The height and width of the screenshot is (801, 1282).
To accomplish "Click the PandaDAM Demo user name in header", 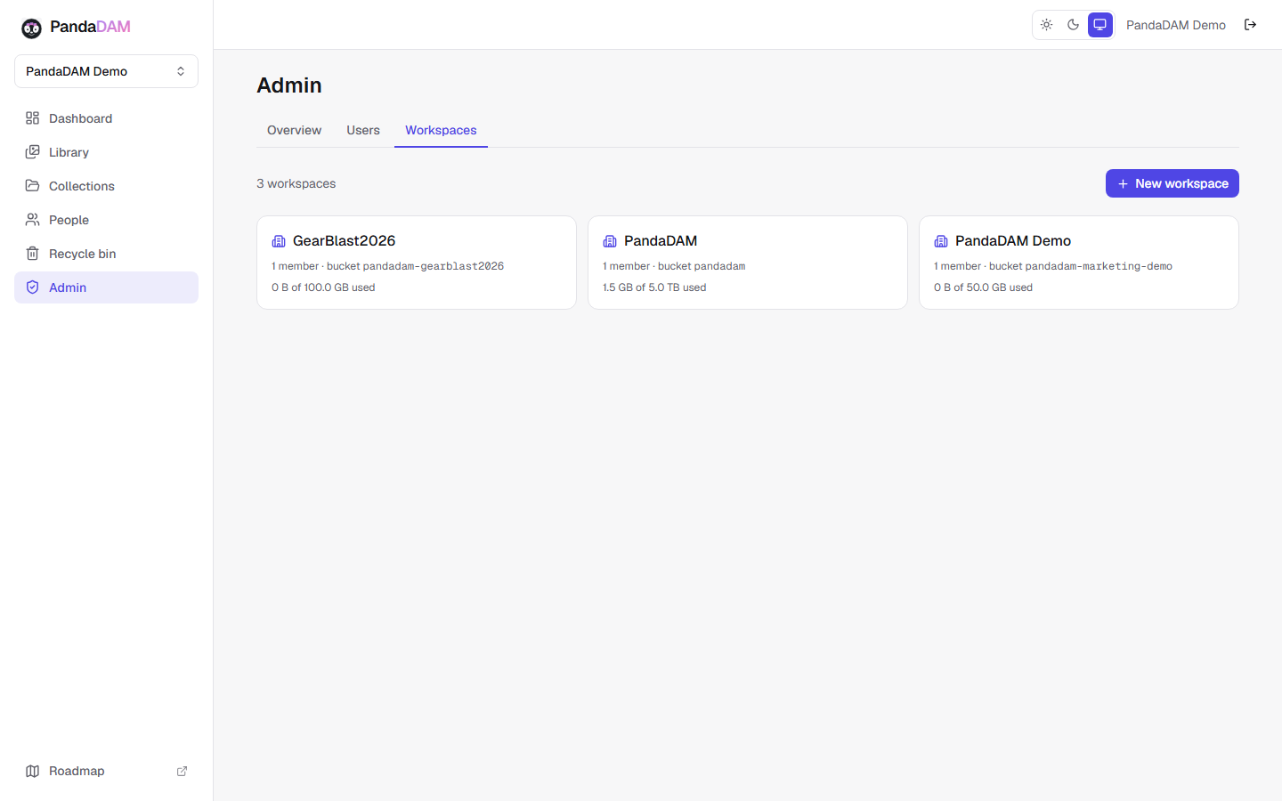I will pos(1176,25).
